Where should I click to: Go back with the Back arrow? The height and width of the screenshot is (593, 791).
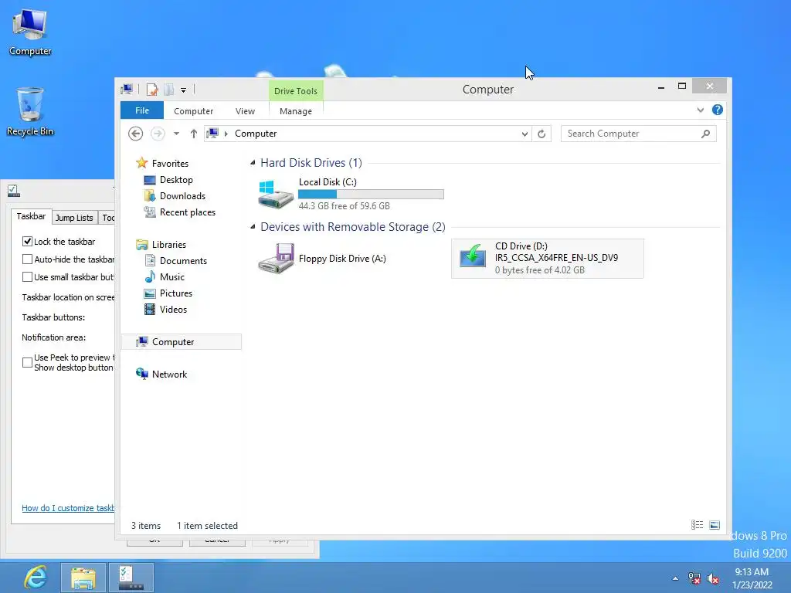coord(135,134)
